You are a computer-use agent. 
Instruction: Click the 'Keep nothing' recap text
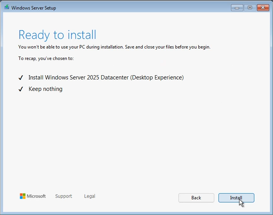(45, 89)
